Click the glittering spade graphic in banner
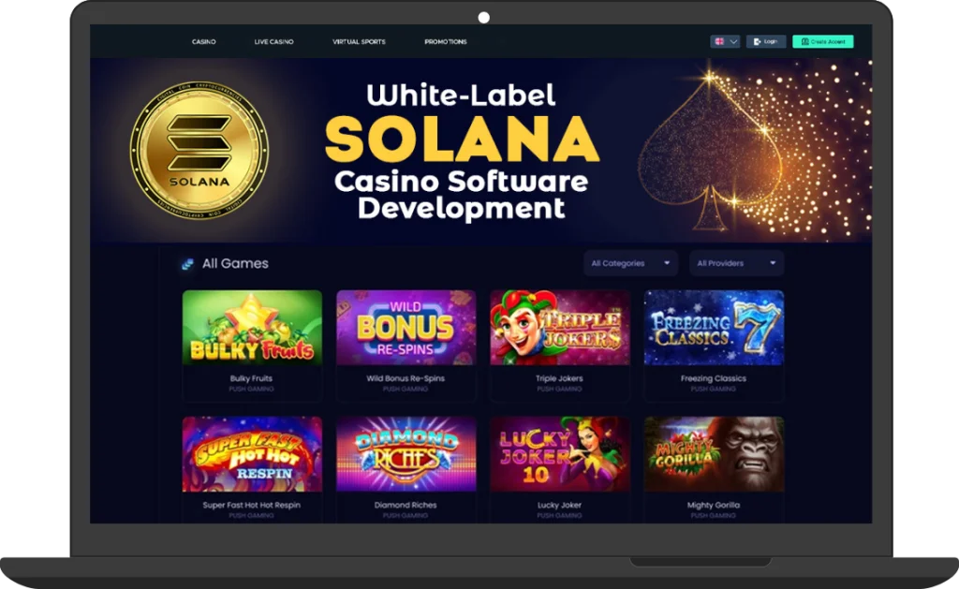Viewport: 959px width, 589px height. [x=710, y=153]
